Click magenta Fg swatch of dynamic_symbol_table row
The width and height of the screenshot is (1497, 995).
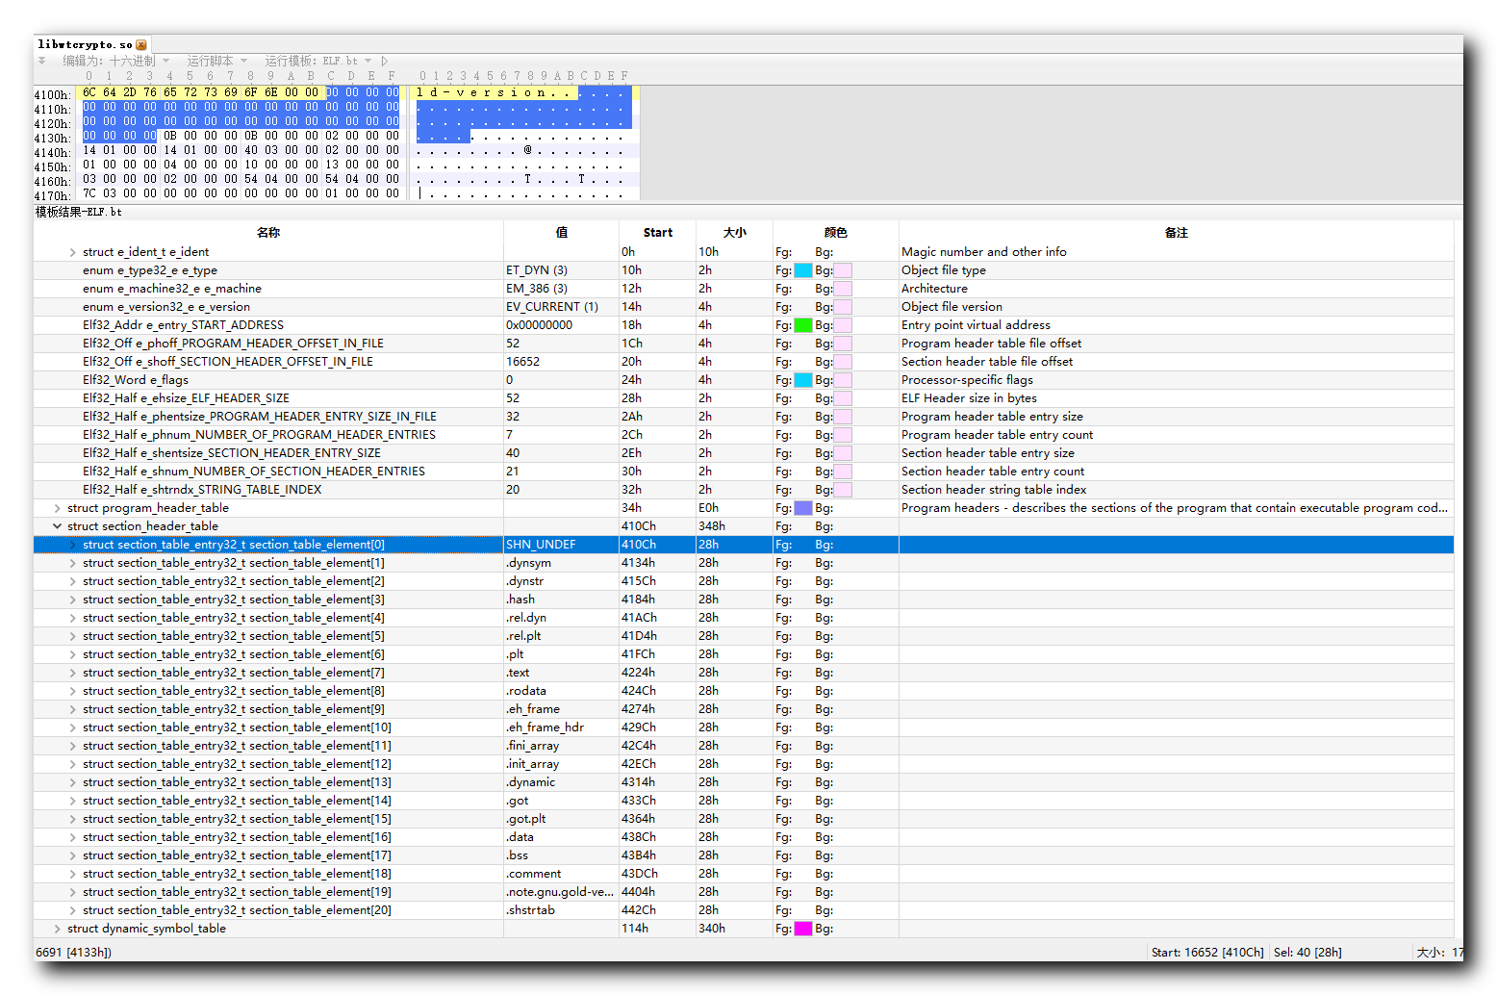coord(802,929)
